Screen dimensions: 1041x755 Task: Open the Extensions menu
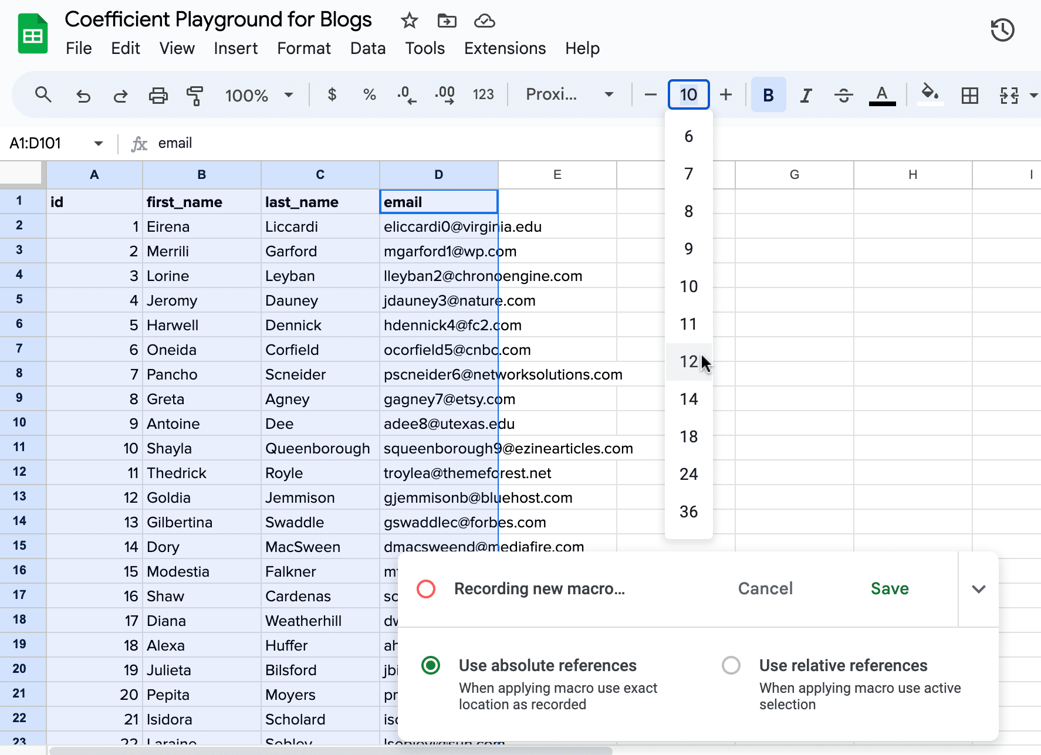click(x=505, y=48)
